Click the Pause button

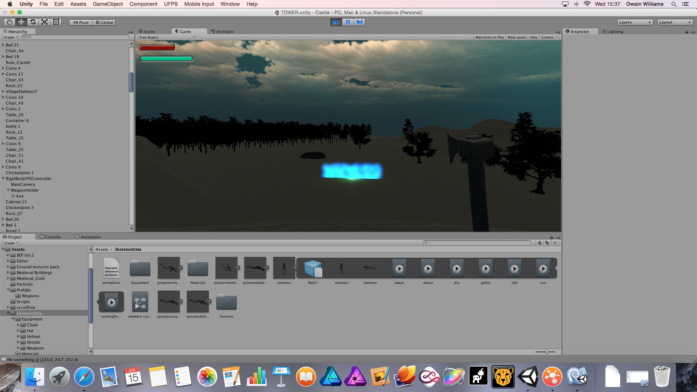tap(348, 22)
